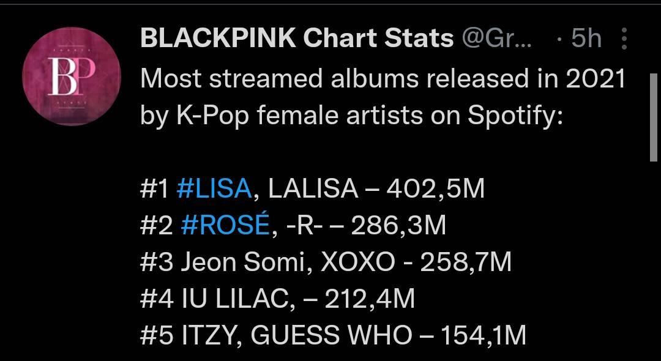This screenshot has height=361, width=661.
Task: Click the IU LILAC 212,4M line
Action: click(x=277, y=299)
